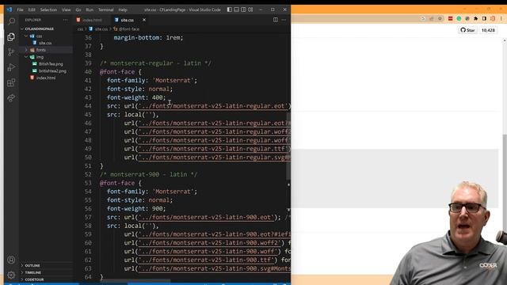The width and height of the screenshot is (507, 285).
Task: Click the VS Code logo in the title bar
Action: pyautogui.click(x=10, y=9)
